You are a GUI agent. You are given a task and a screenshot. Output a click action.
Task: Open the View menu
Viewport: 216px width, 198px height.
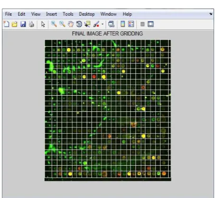tap(36, 14)
